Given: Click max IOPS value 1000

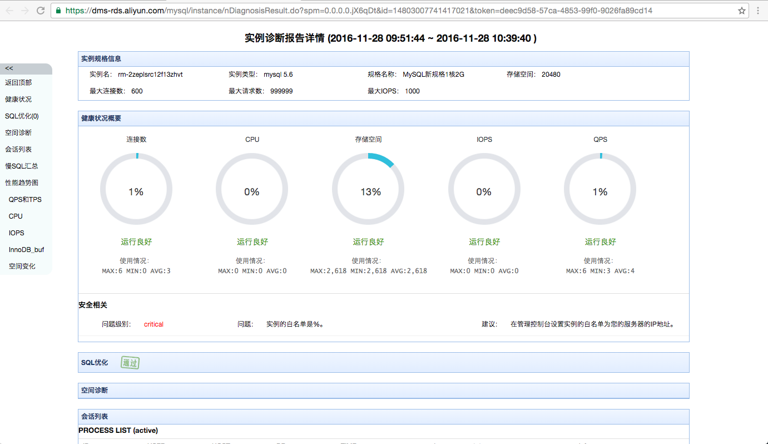Looking at the screenshot, I should tap(412, 91).
